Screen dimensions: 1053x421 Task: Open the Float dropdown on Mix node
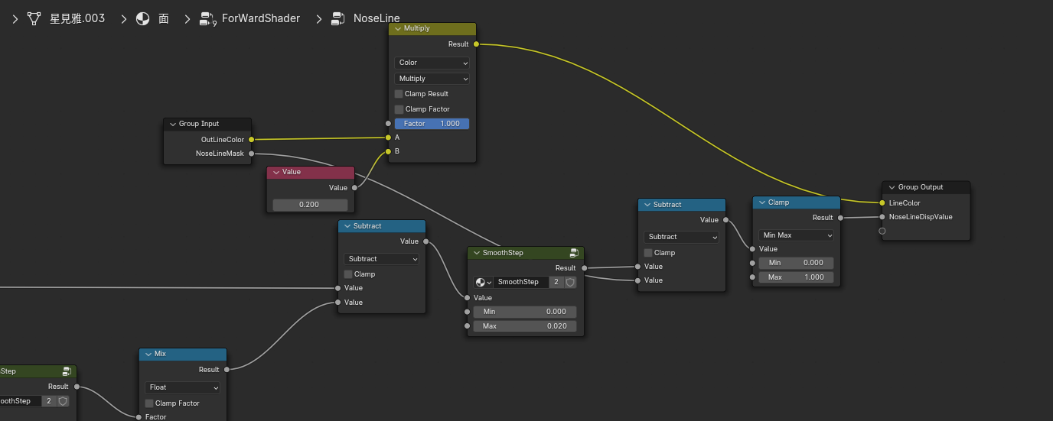pos(182,387)
